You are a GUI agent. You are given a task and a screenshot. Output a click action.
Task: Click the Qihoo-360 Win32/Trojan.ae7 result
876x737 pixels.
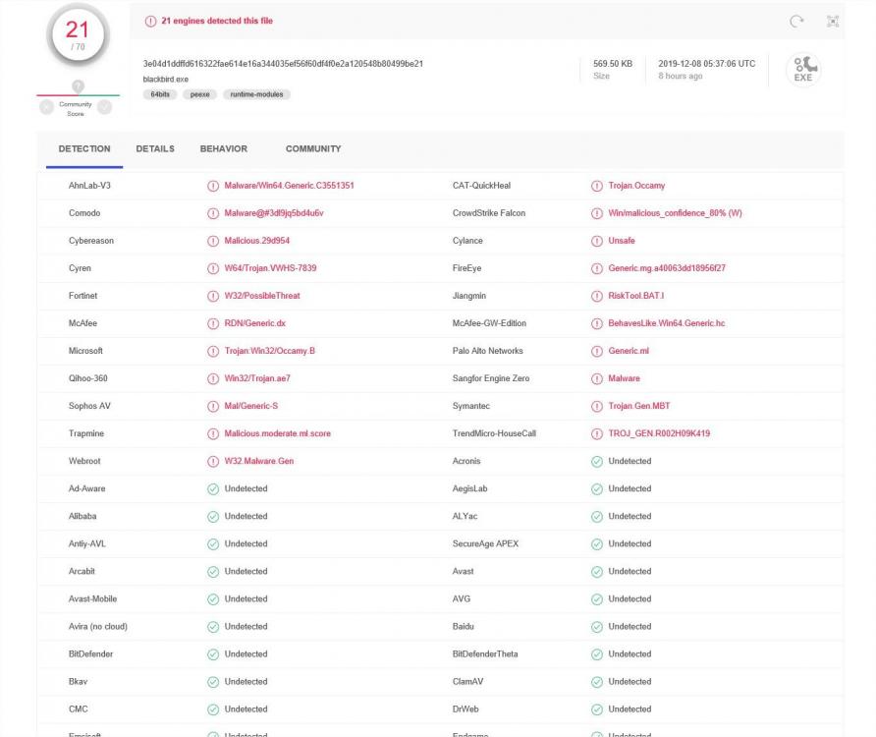257,378
